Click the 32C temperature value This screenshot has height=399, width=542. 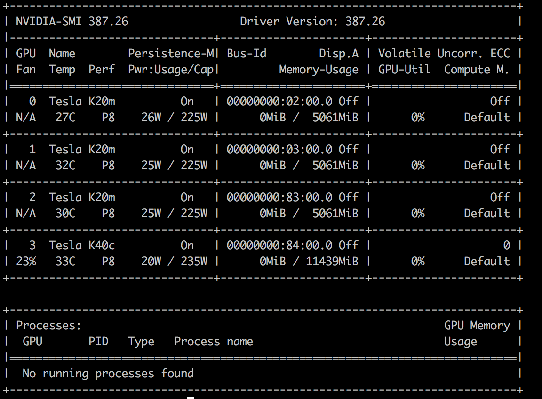coord(65,166)
